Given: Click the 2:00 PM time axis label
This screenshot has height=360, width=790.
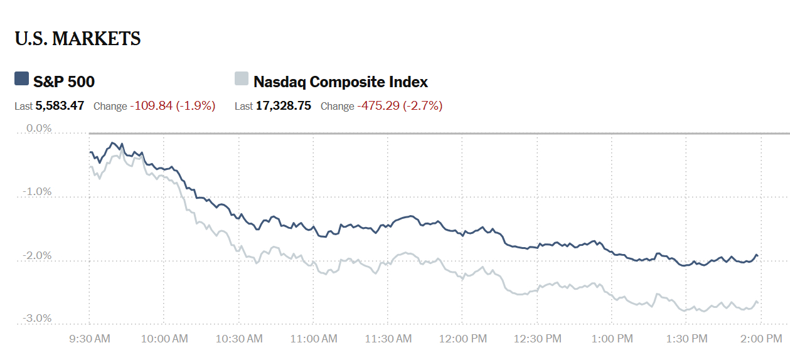Looking at the screenshot, I should tap(761, 339).
